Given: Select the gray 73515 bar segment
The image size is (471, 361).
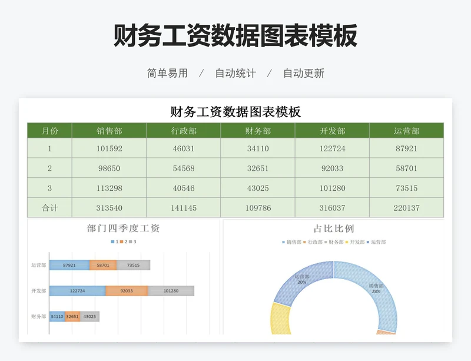Looking at the screenshot, I should pos(134,265).
